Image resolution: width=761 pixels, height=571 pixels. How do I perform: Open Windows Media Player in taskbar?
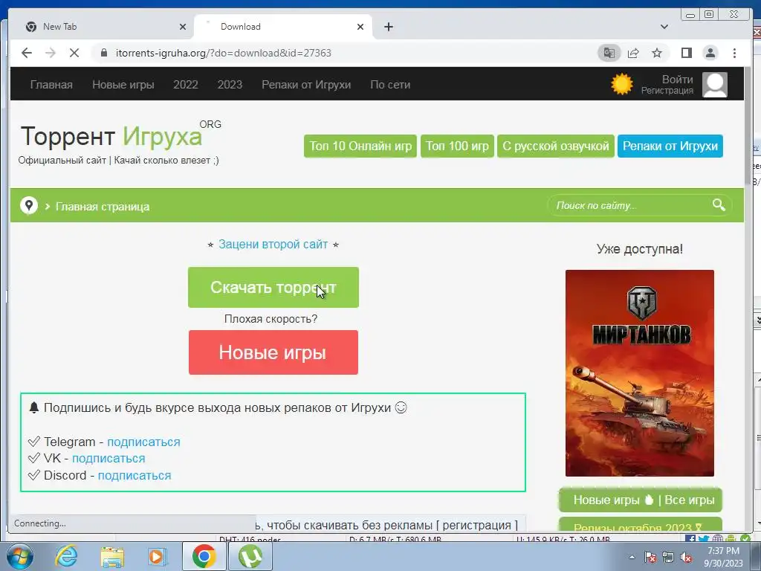pyautogui.click(x=158, y=556)
